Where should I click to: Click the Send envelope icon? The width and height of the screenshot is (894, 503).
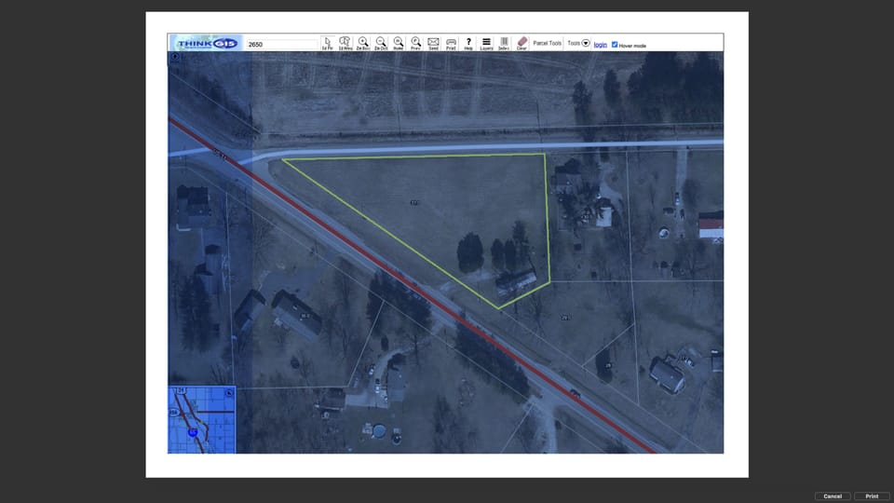pyautogui.click(x=433, y=43)
